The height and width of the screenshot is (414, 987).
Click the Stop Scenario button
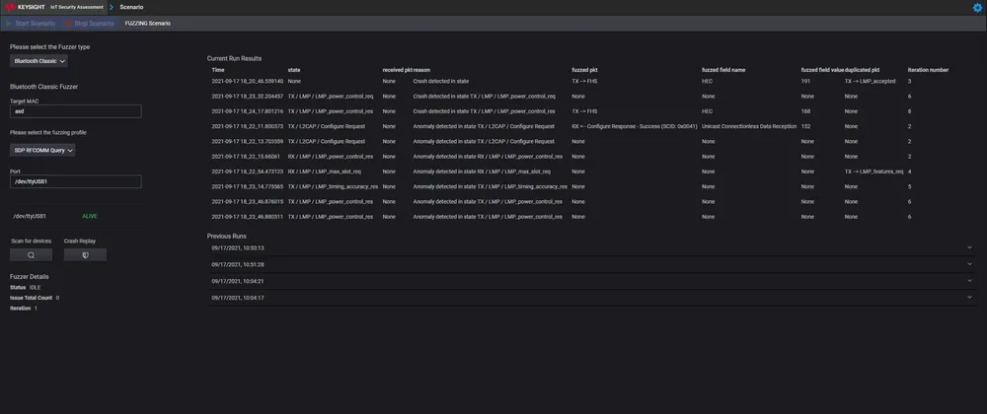click(x=92, y=23)
